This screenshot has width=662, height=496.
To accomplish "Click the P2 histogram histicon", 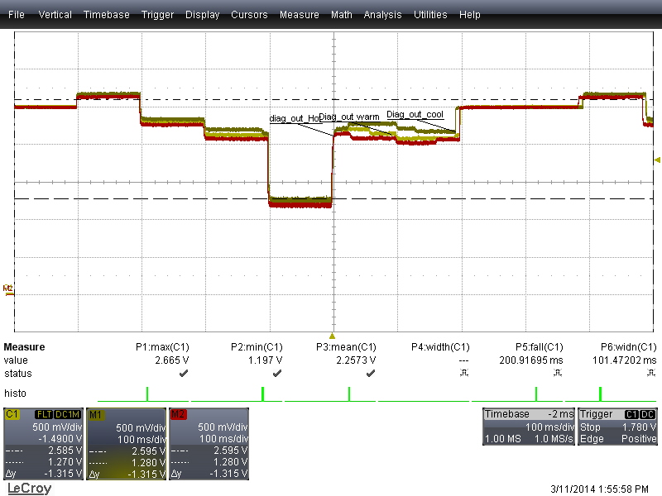I will coord(237,394).
